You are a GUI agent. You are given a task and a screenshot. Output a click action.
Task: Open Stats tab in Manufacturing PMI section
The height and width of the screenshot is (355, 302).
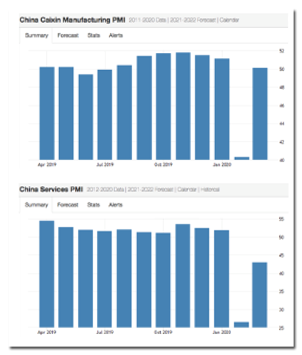[94, 35]
